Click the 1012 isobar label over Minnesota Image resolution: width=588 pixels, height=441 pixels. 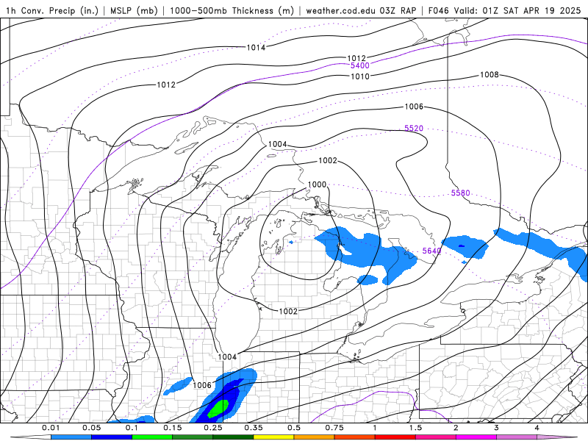point(166,85)
